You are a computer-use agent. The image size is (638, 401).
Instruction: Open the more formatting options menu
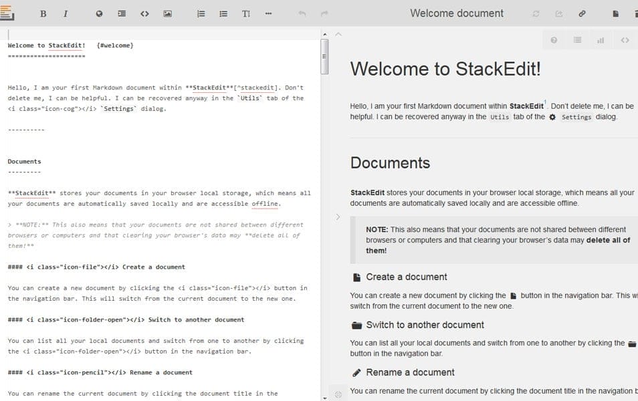(268, 13)
